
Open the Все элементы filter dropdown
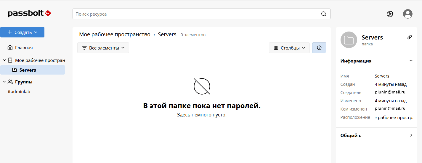[103, 48]
